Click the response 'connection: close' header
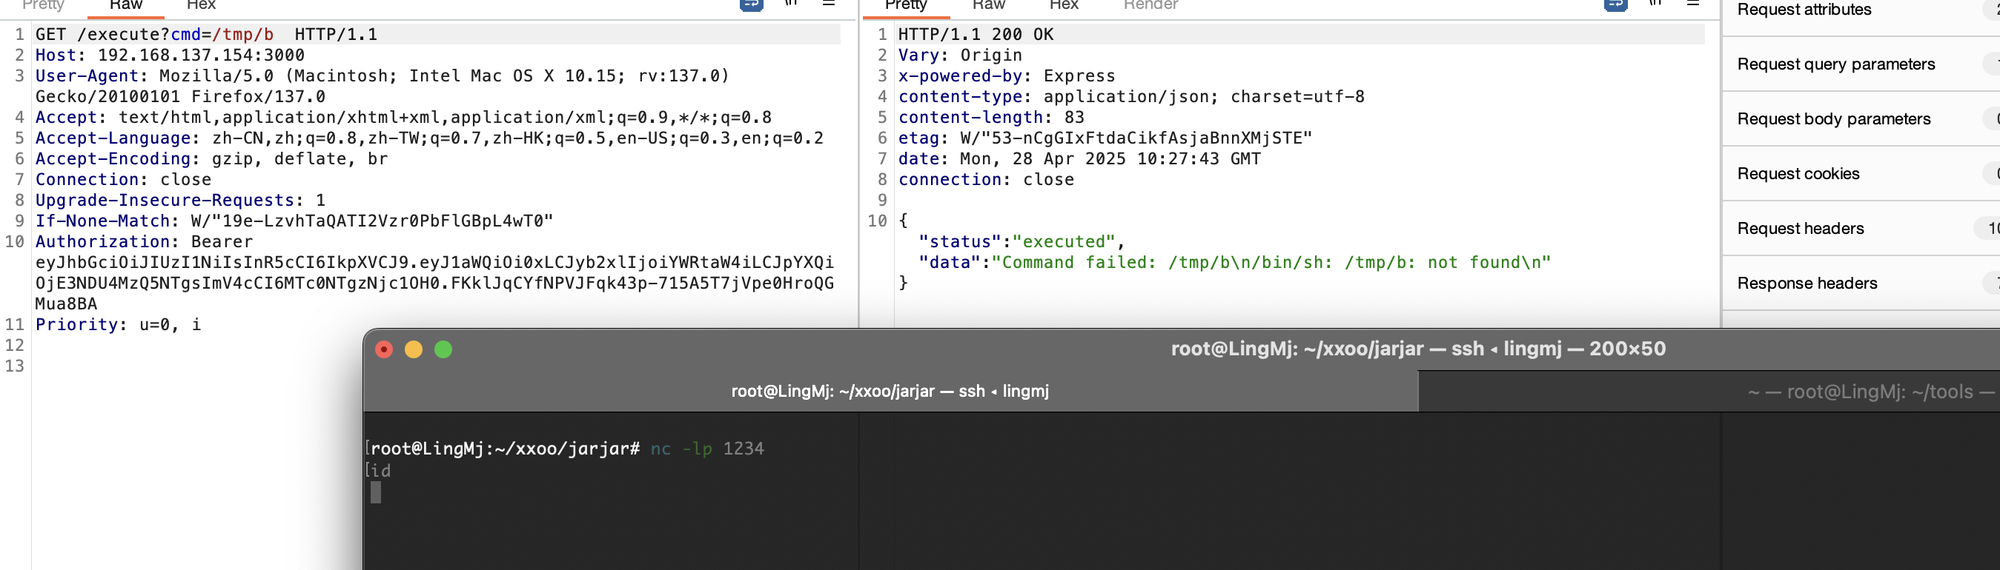 click(986, 179)
